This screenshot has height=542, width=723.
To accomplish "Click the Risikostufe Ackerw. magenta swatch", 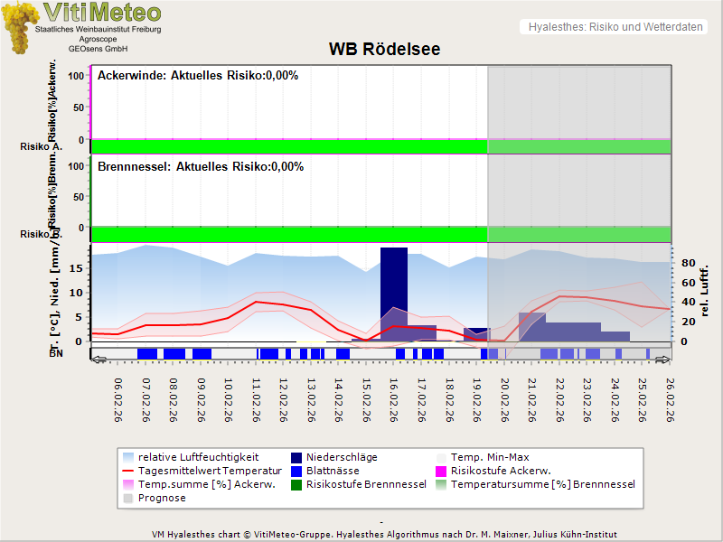I will click(442, 471).
